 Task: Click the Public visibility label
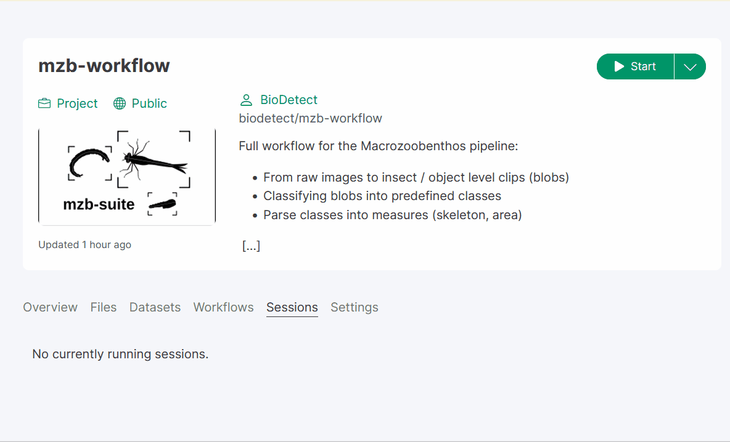click(x=149, y=103)
